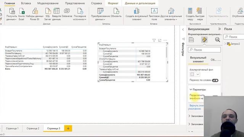Open Другие визуальные элементы menu
244x137 pixels.
pyautogui.click(x=171, y=14)
